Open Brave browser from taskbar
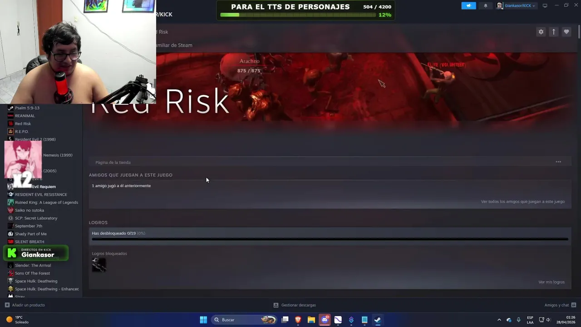The height and width of the screenshot is (327, 581). (298, 320)
